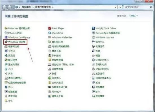The height and width of the screenshot is (112, 155).
Task: Open 语音识别
Action: tap(11, 96)
